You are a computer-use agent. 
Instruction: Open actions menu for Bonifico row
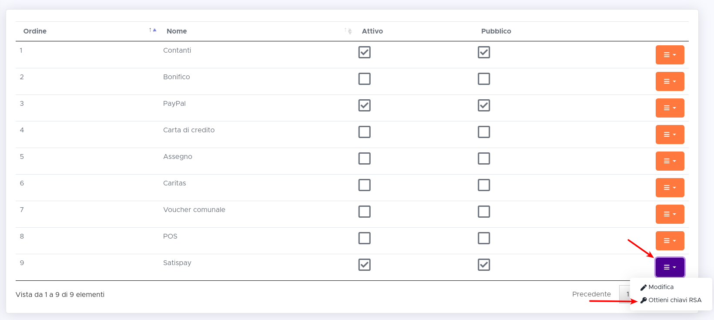point(670,81)
